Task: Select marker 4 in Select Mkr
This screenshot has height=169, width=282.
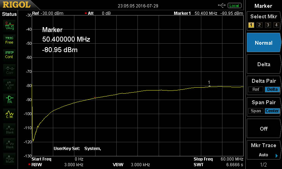Action: (276, 25)
